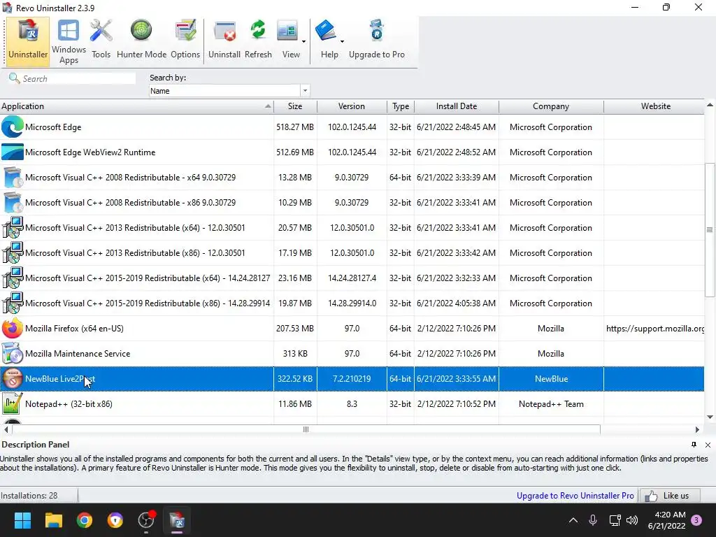Click list scroll up arrow
This screenshot has width=716, height=537.
pyautogui.click(x=710, y=105)
